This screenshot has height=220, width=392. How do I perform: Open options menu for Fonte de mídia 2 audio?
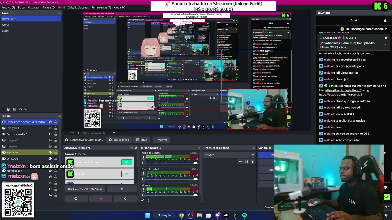143,174
